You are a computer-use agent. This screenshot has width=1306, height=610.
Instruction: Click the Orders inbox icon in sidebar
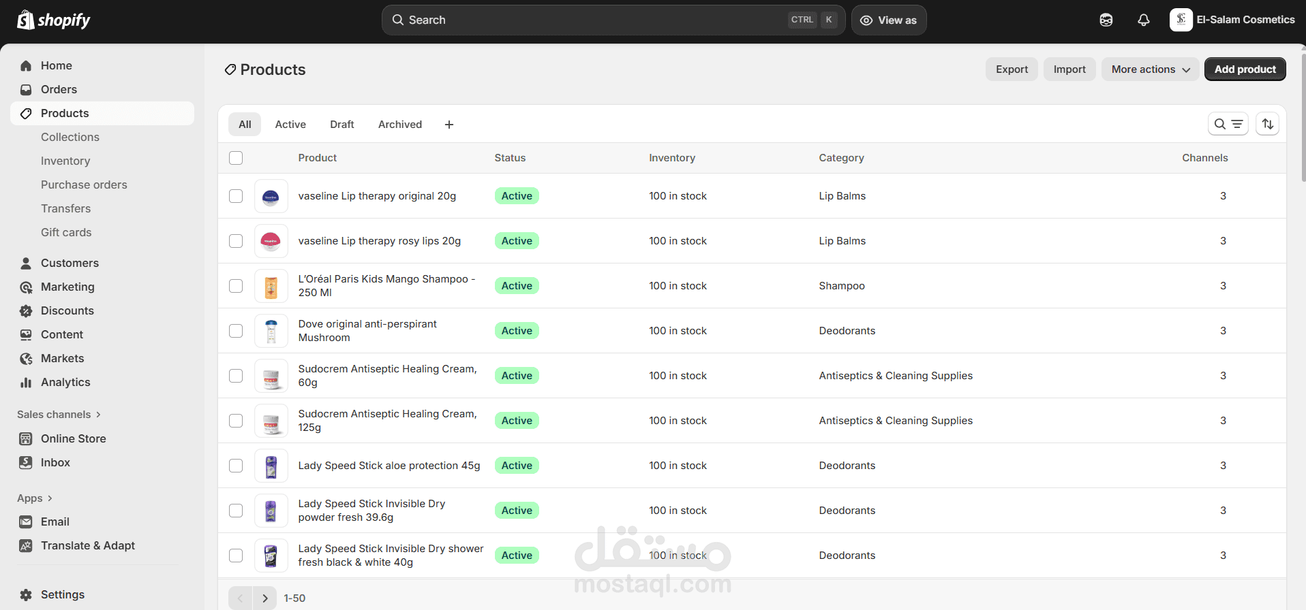point(26,89)
